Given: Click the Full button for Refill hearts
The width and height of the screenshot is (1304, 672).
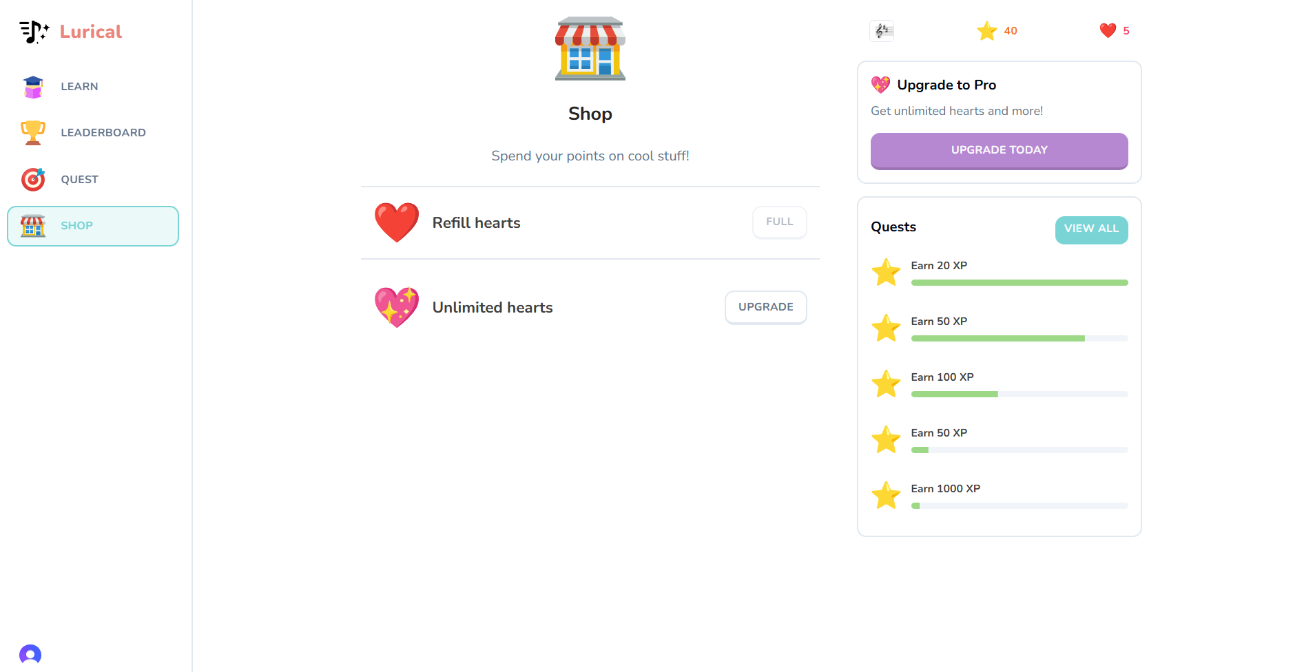Looking at the screenshot, I should [779, 222].
